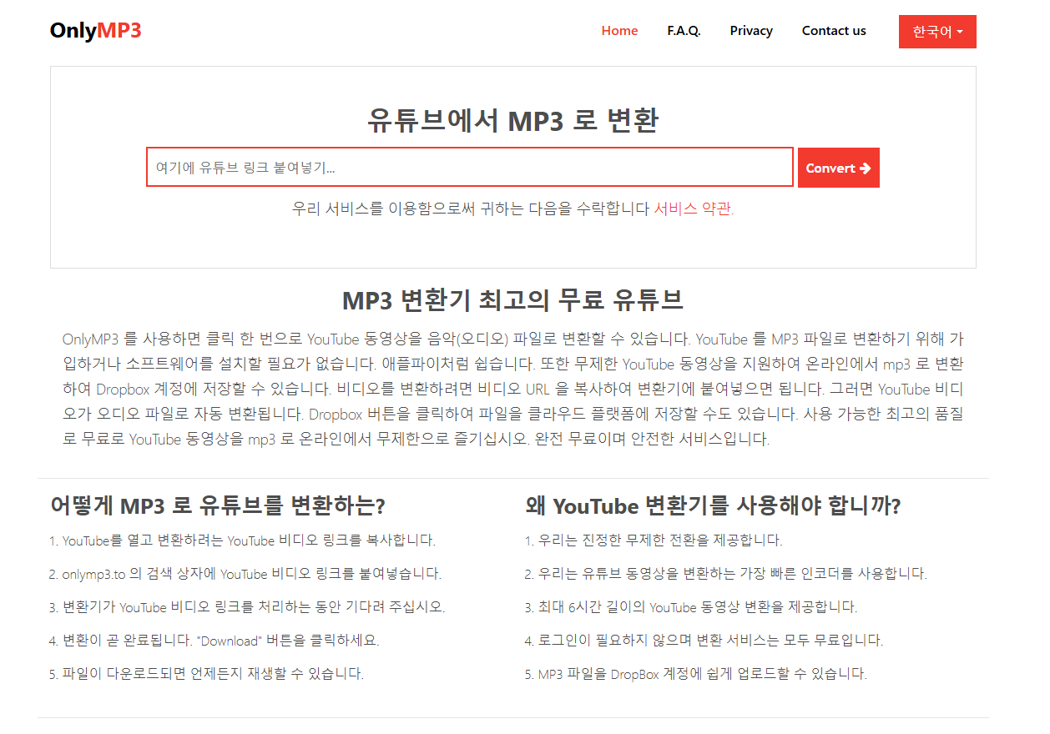Click the MP3 part of the logo
The width and height of the screenshot is (1050, 734).
[118, 30]
